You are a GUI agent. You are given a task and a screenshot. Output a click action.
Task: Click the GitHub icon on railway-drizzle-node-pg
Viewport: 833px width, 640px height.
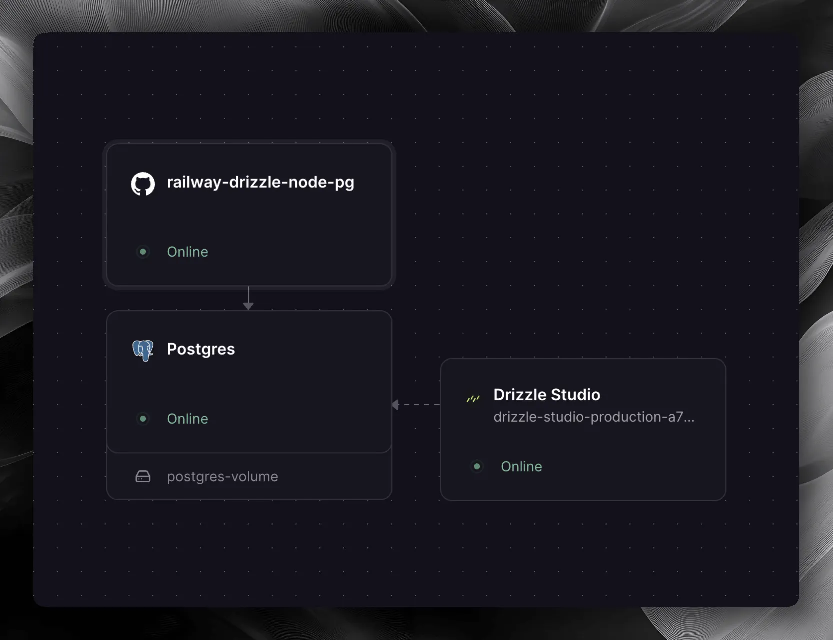[143, 184]
